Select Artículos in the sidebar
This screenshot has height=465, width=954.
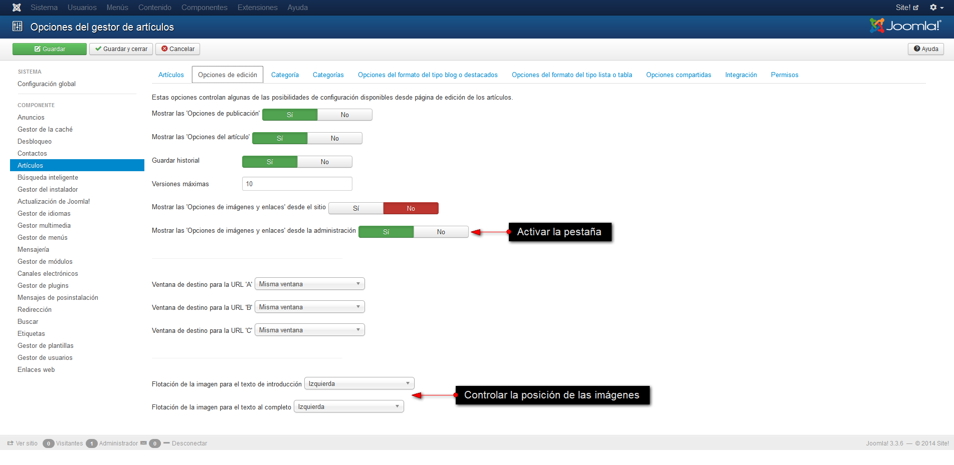pos(77,165)
